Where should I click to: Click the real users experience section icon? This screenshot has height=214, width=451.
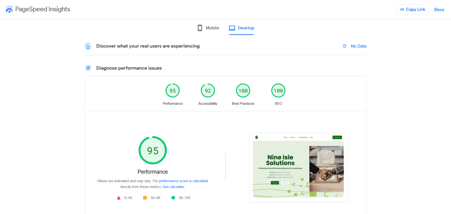(x=88, y=46)
